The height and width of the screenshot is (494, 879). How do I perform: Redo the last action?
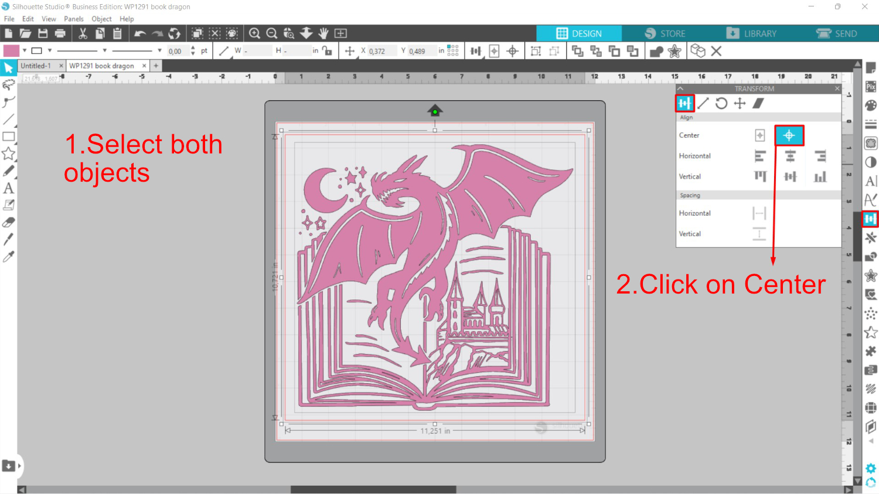coord(157,33)
